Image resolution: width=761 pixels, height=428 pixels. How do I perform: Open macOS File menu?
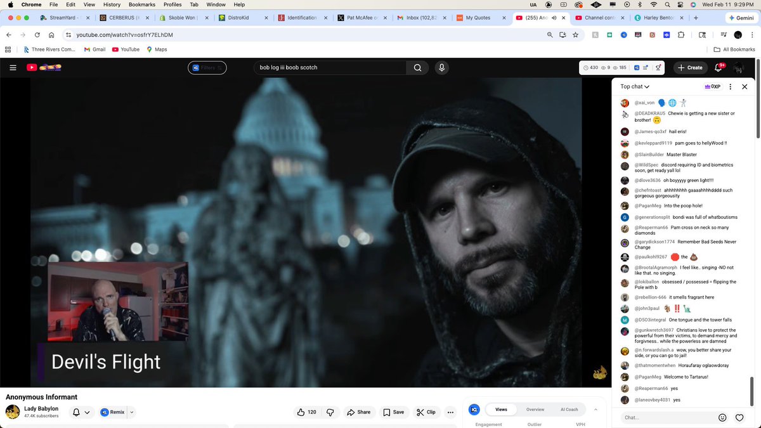54,4
